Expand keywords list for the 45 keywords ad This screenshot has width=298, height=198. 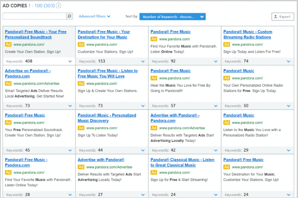pos(70,150)
